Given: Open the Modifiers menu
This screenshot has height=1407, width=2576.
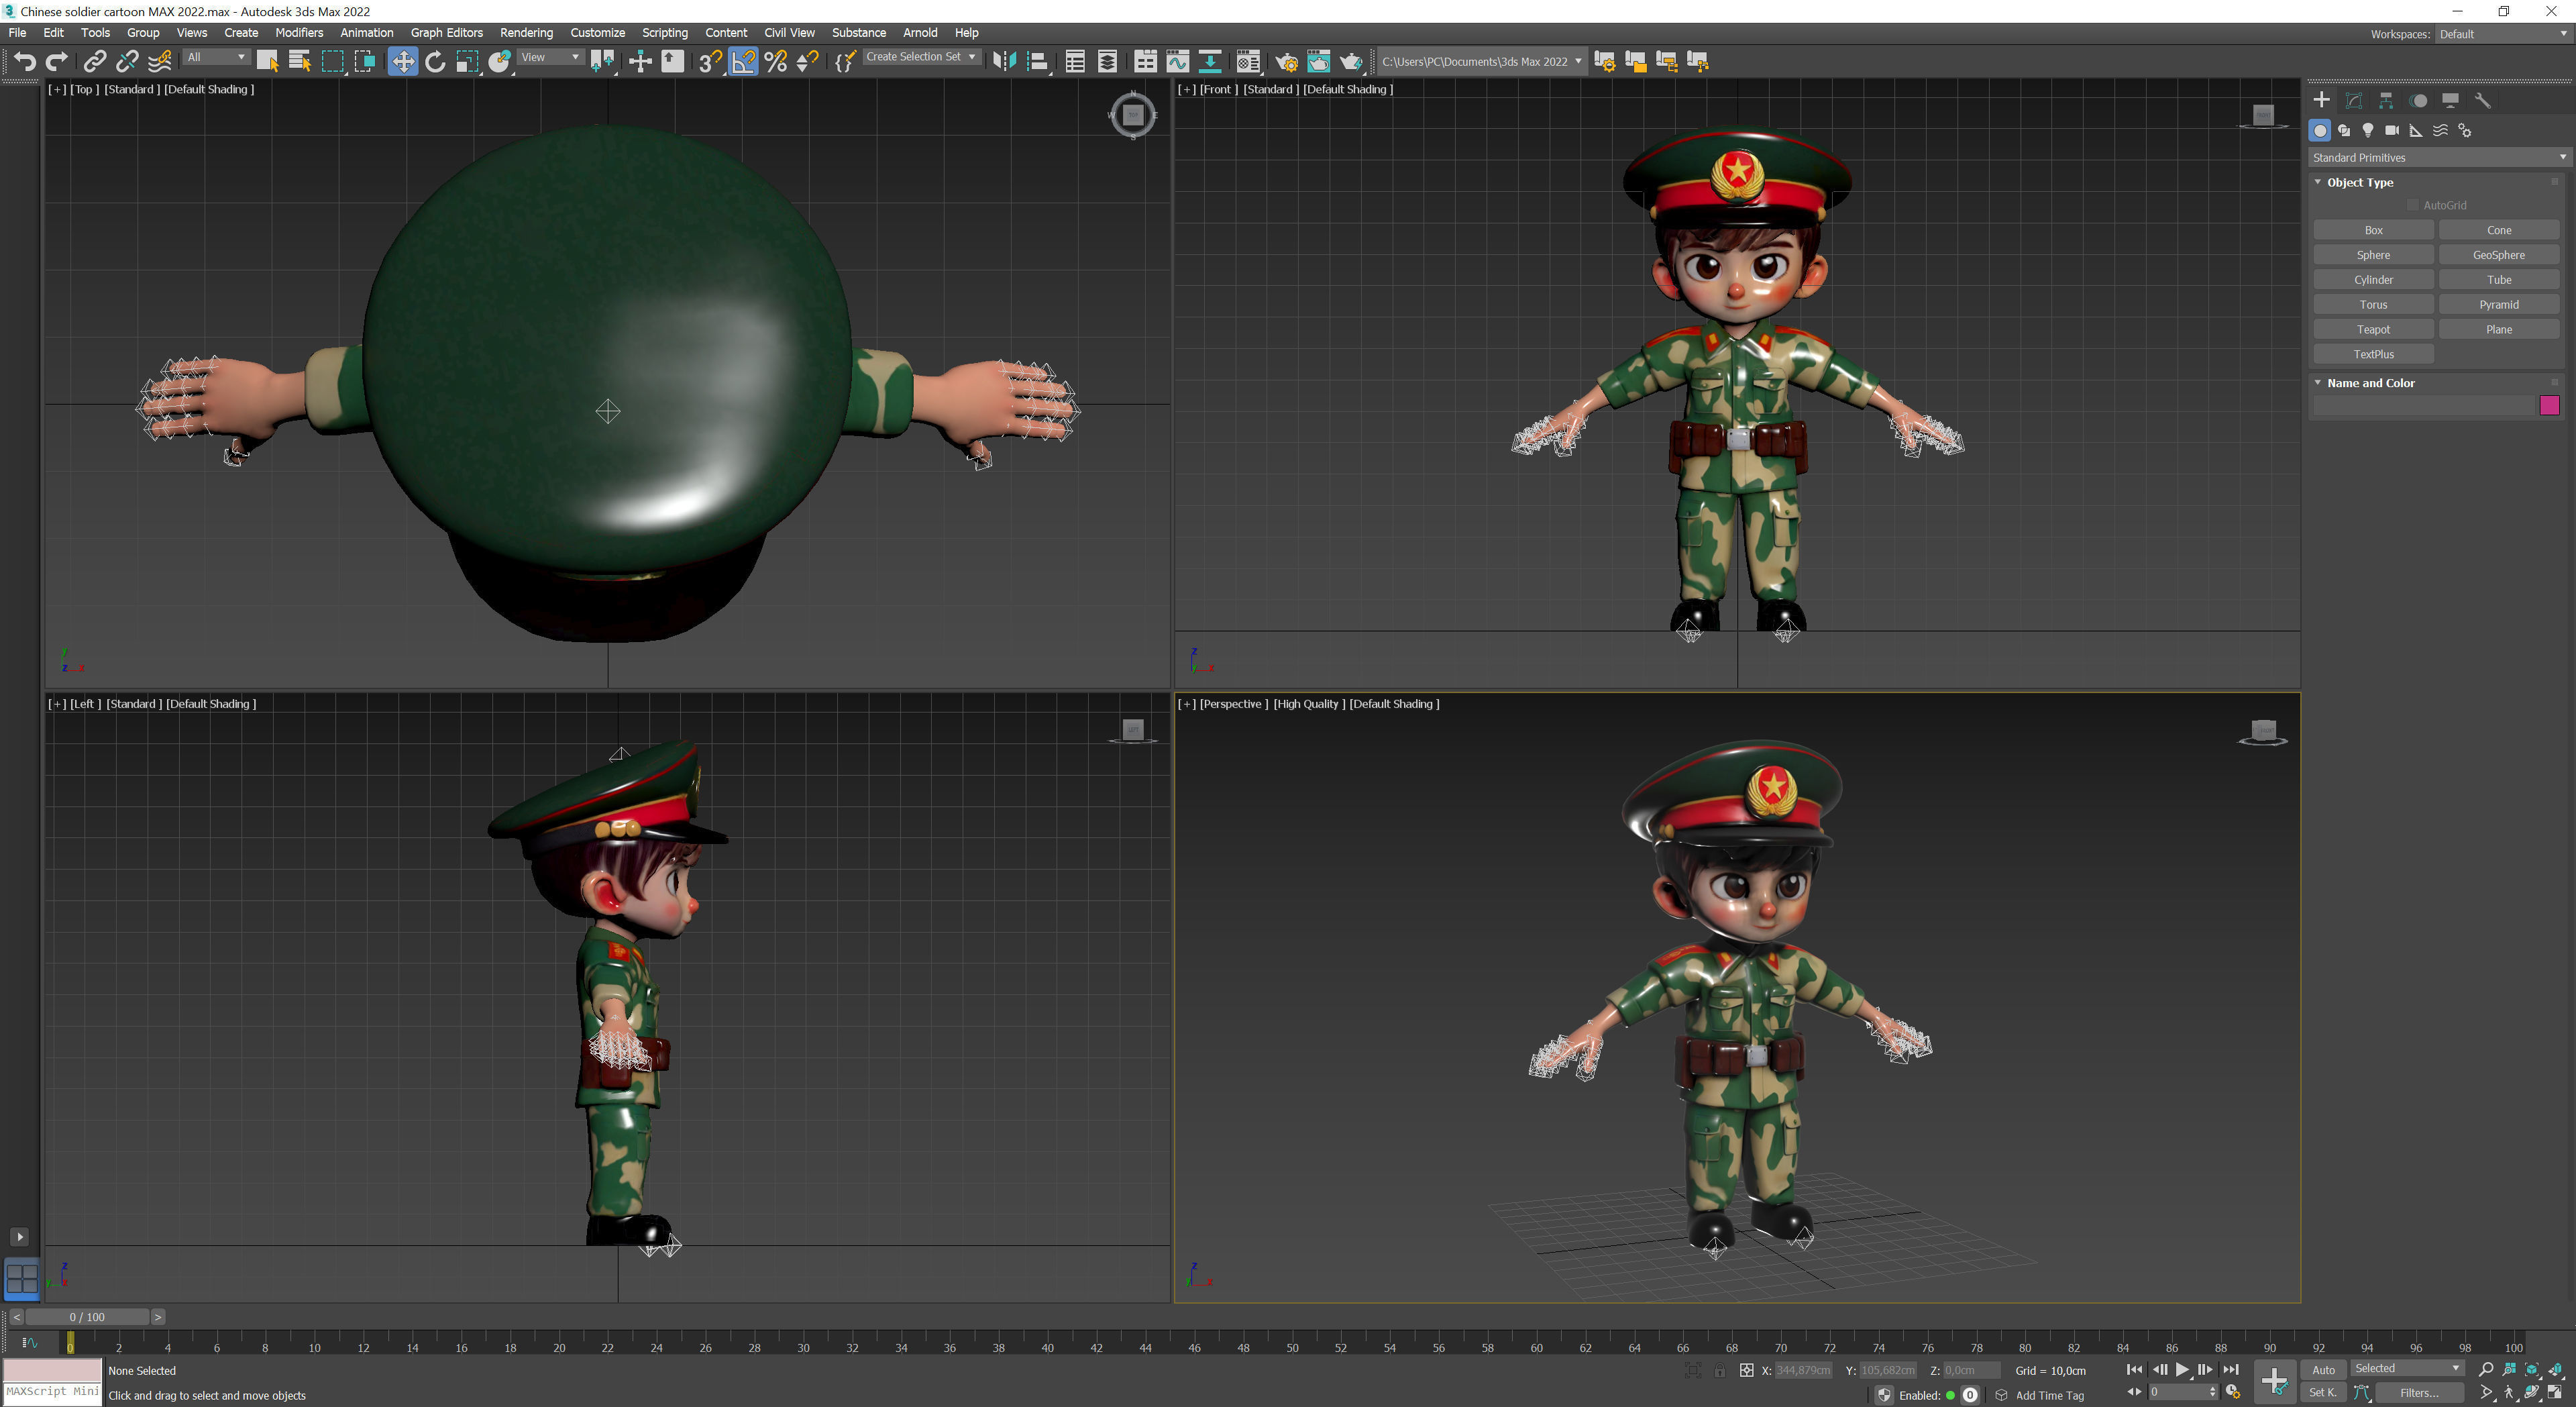Looking at the screenshot, I should click(298, 33).
